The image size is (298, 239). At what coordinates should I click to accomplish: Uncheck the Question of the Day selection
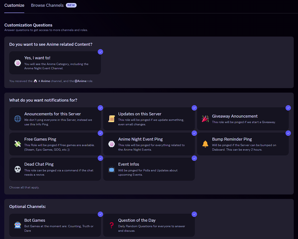[x=194, y=214]
